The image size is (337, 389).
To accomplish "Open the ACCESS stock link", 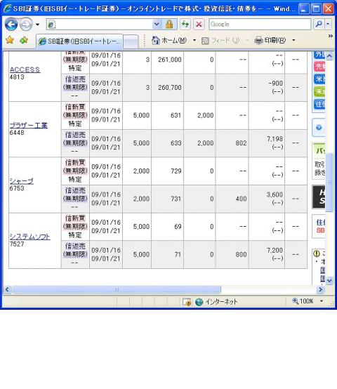I will point(25,70).
